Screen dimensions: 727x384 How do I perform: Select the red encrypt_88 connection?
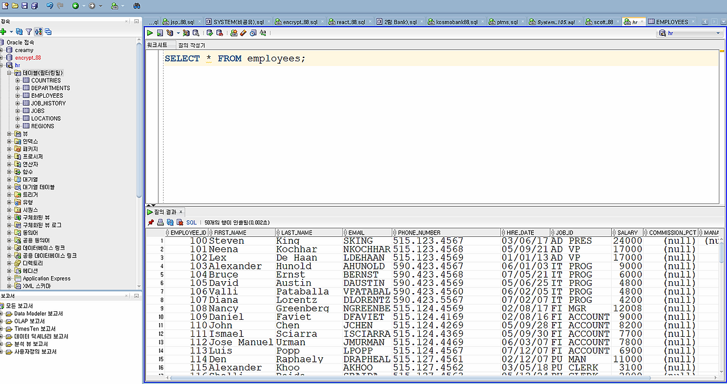coord(28,57)
